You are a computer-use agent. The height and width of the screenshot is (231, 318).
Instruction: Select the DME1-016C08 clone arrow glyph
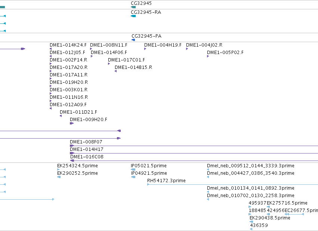[72, 161]
